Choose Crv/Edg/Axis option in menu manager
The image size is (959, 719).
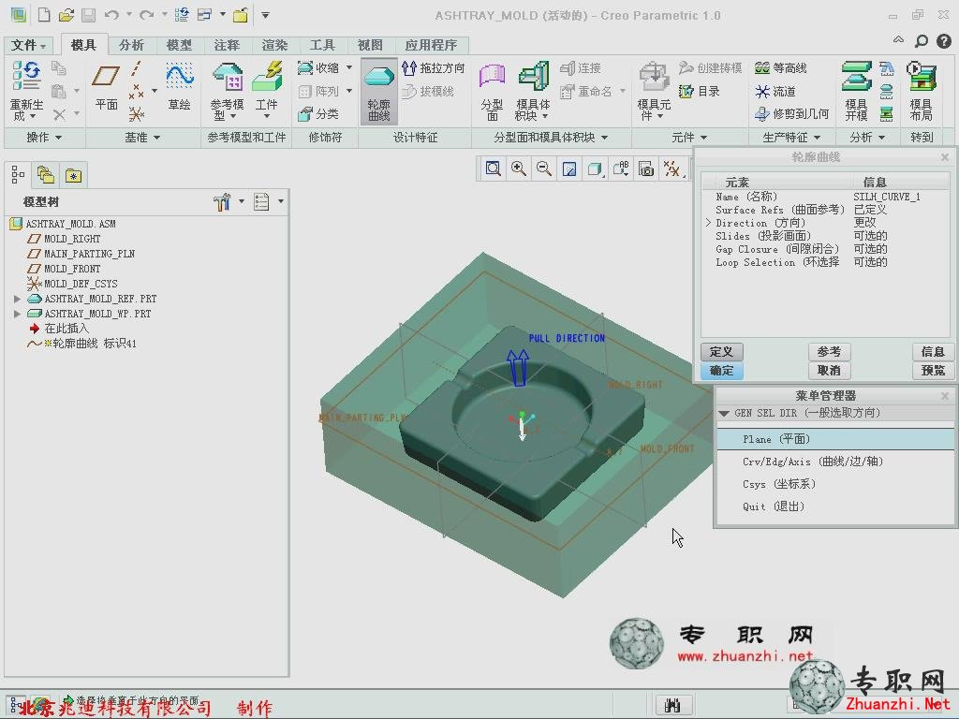tap(835, 462)
